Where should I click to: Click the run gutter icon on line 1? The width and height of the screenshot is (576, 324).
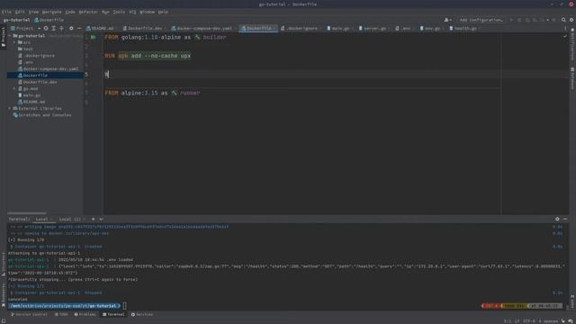[94, 37]
